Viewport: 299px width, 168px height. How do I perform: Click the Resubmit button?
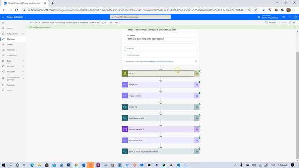271,23
